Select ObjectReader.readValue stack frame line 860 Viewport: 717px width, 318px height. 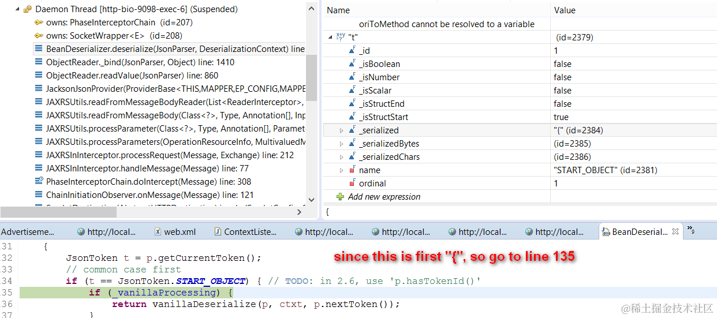pyautogui.click(x=132, y=76)
